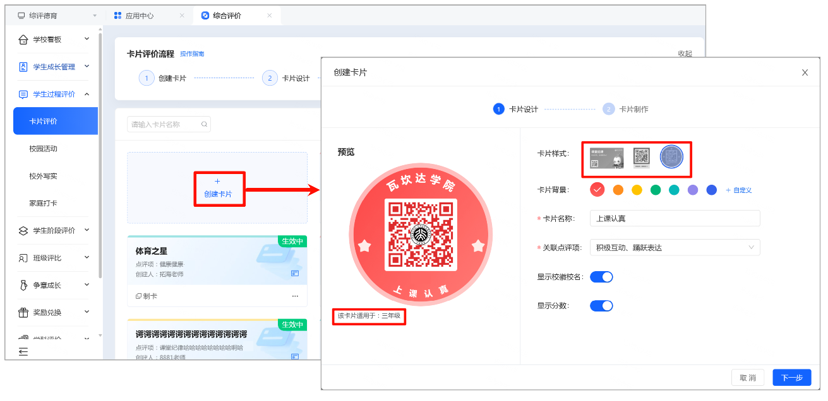Screen dimensions: 828x401
Task: Collapse the 学生过程评价 menu chevron
Action: (x=87, y=94)
